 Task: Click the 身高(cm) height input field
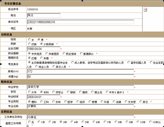coord(80,71)
